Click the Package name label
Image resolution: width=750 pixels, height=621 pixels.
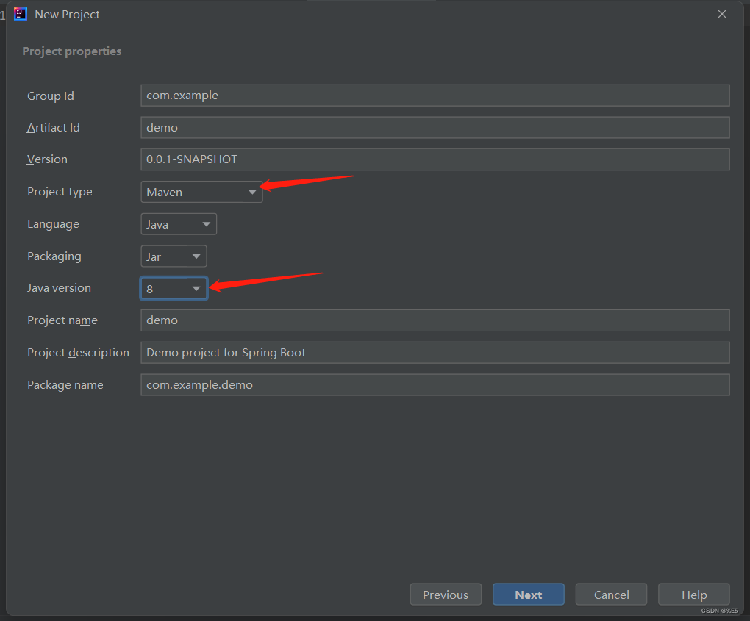65,385
